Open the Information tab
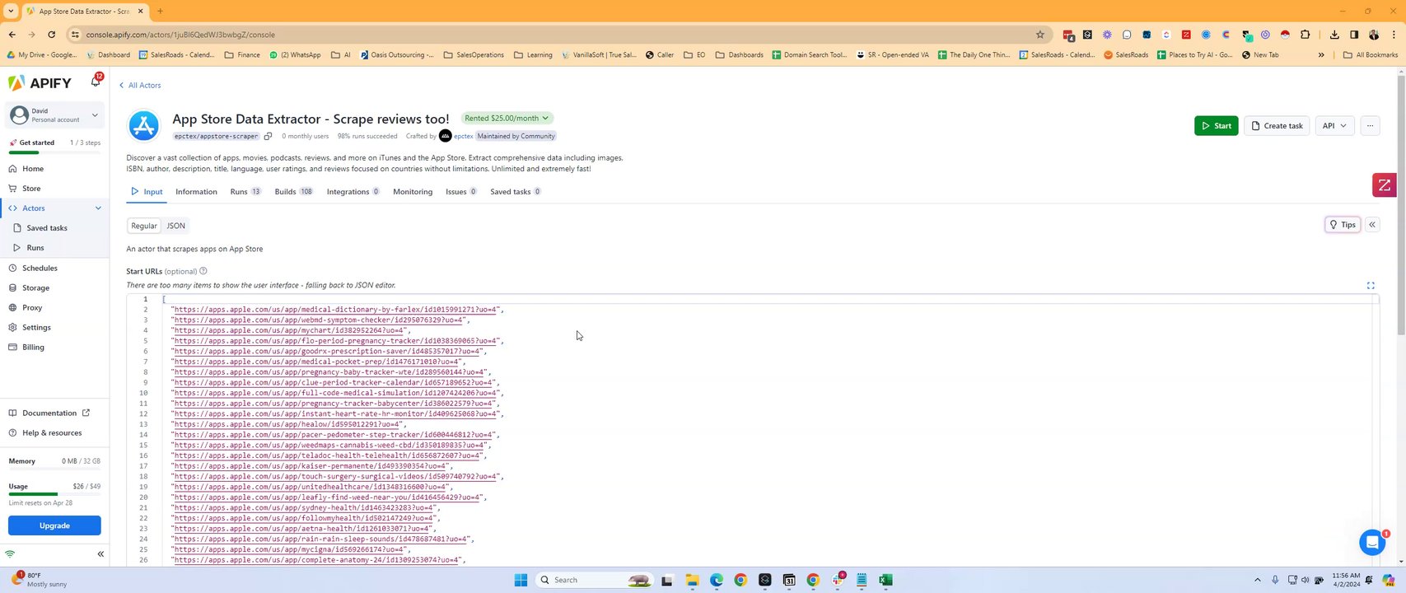The image size is (1406, 593). point(196,192)
